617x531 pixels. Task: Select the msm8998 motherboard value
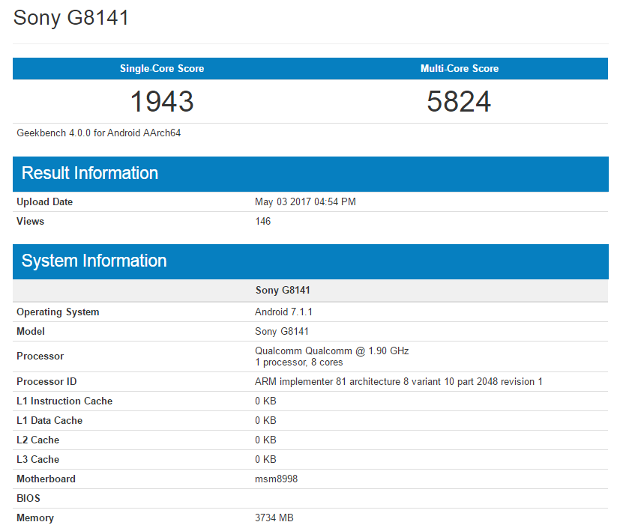[276, 479]
